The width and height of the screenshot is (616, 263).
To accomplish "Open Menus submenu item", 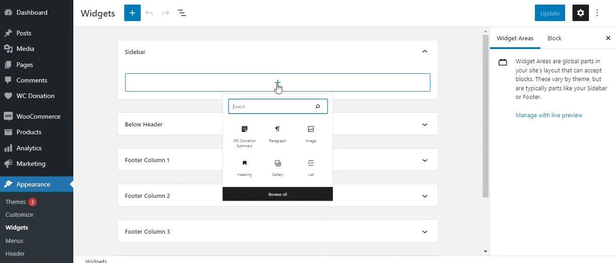I will (x=14, y=241).
